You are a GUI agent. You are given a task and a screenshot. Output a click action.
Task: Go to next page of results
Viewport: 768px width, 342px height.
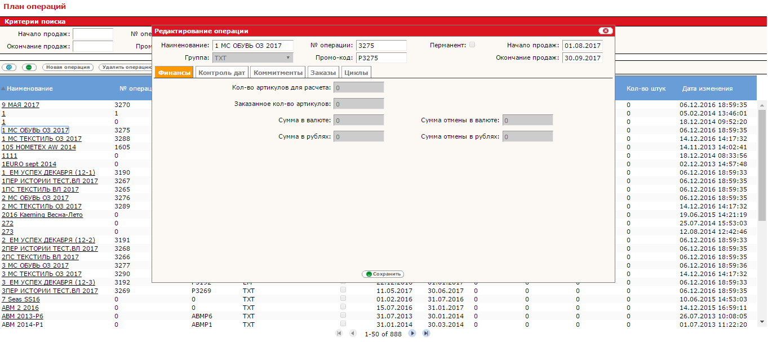coord(412,334)
